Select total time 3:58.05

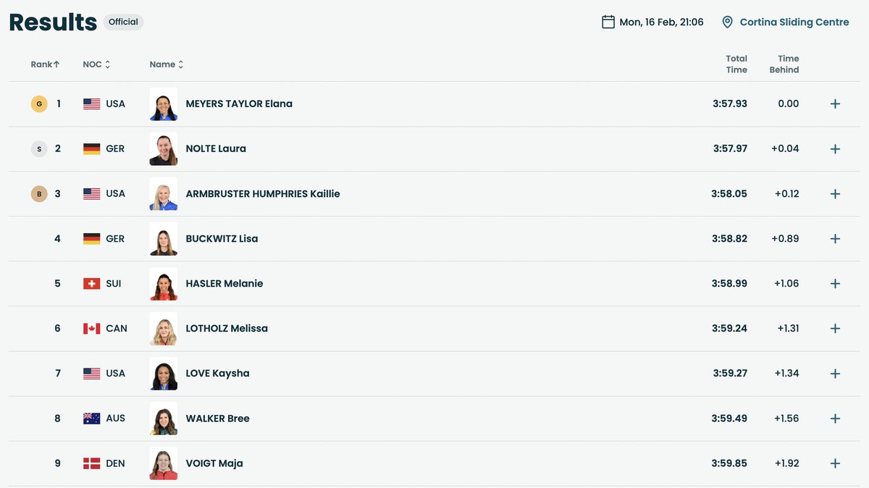point(729,193)
